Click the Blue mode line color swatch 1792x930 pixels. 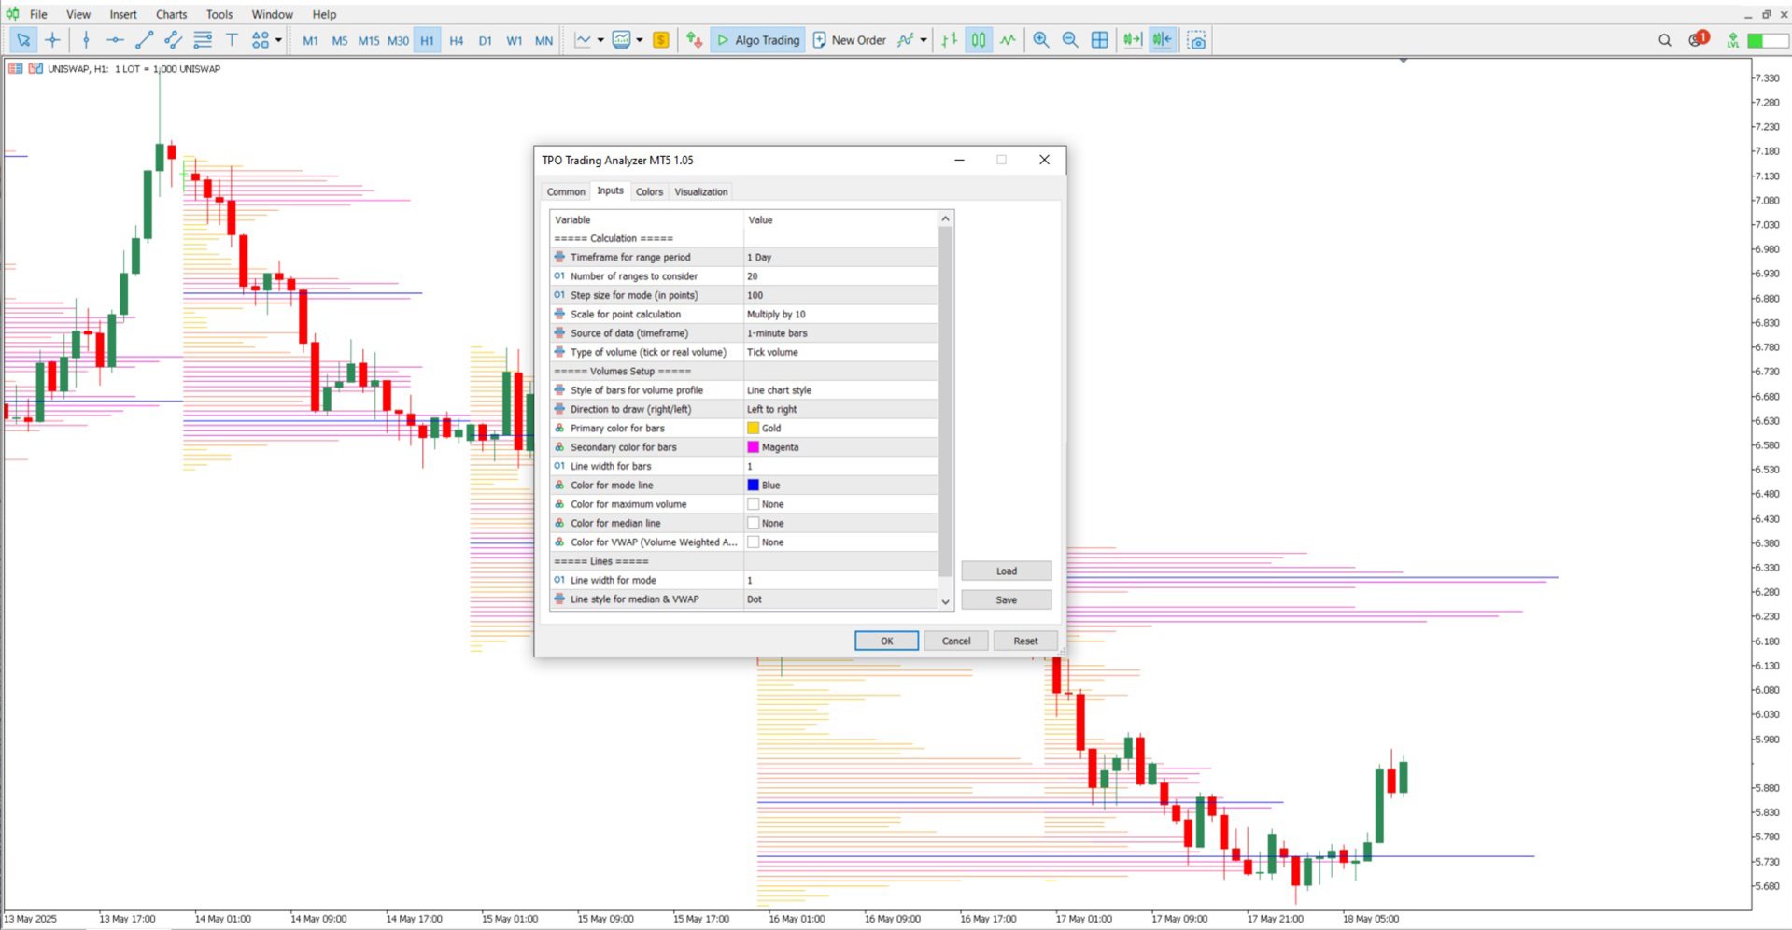point(753,485)
